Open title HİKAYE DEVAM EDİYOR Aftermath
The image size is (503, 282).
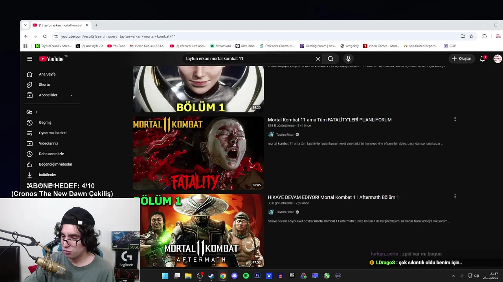pyautogui.click(x=333, y=197)
